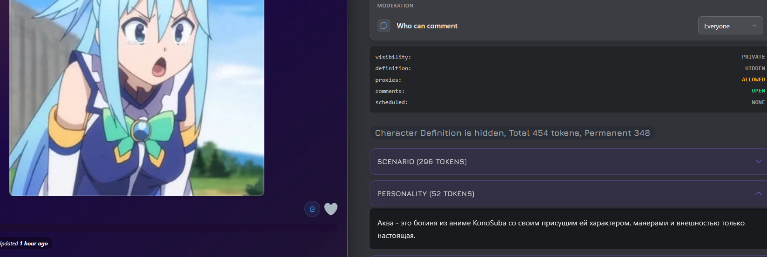
Task: Click the HIDDEN definition value
Action: pyautogui.click(x=755, y=68)
